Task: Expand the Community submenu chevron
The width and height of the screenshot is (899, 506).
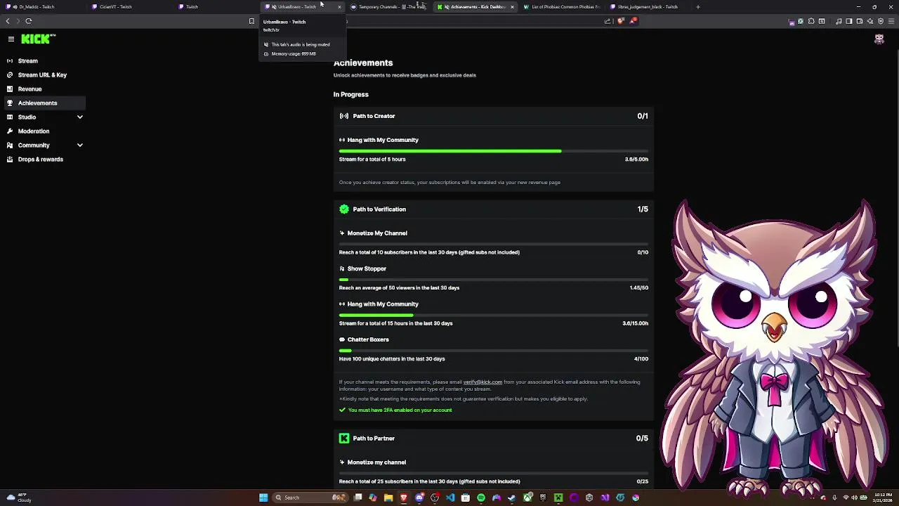Action: pyautogui.click(x=80, y=145)
